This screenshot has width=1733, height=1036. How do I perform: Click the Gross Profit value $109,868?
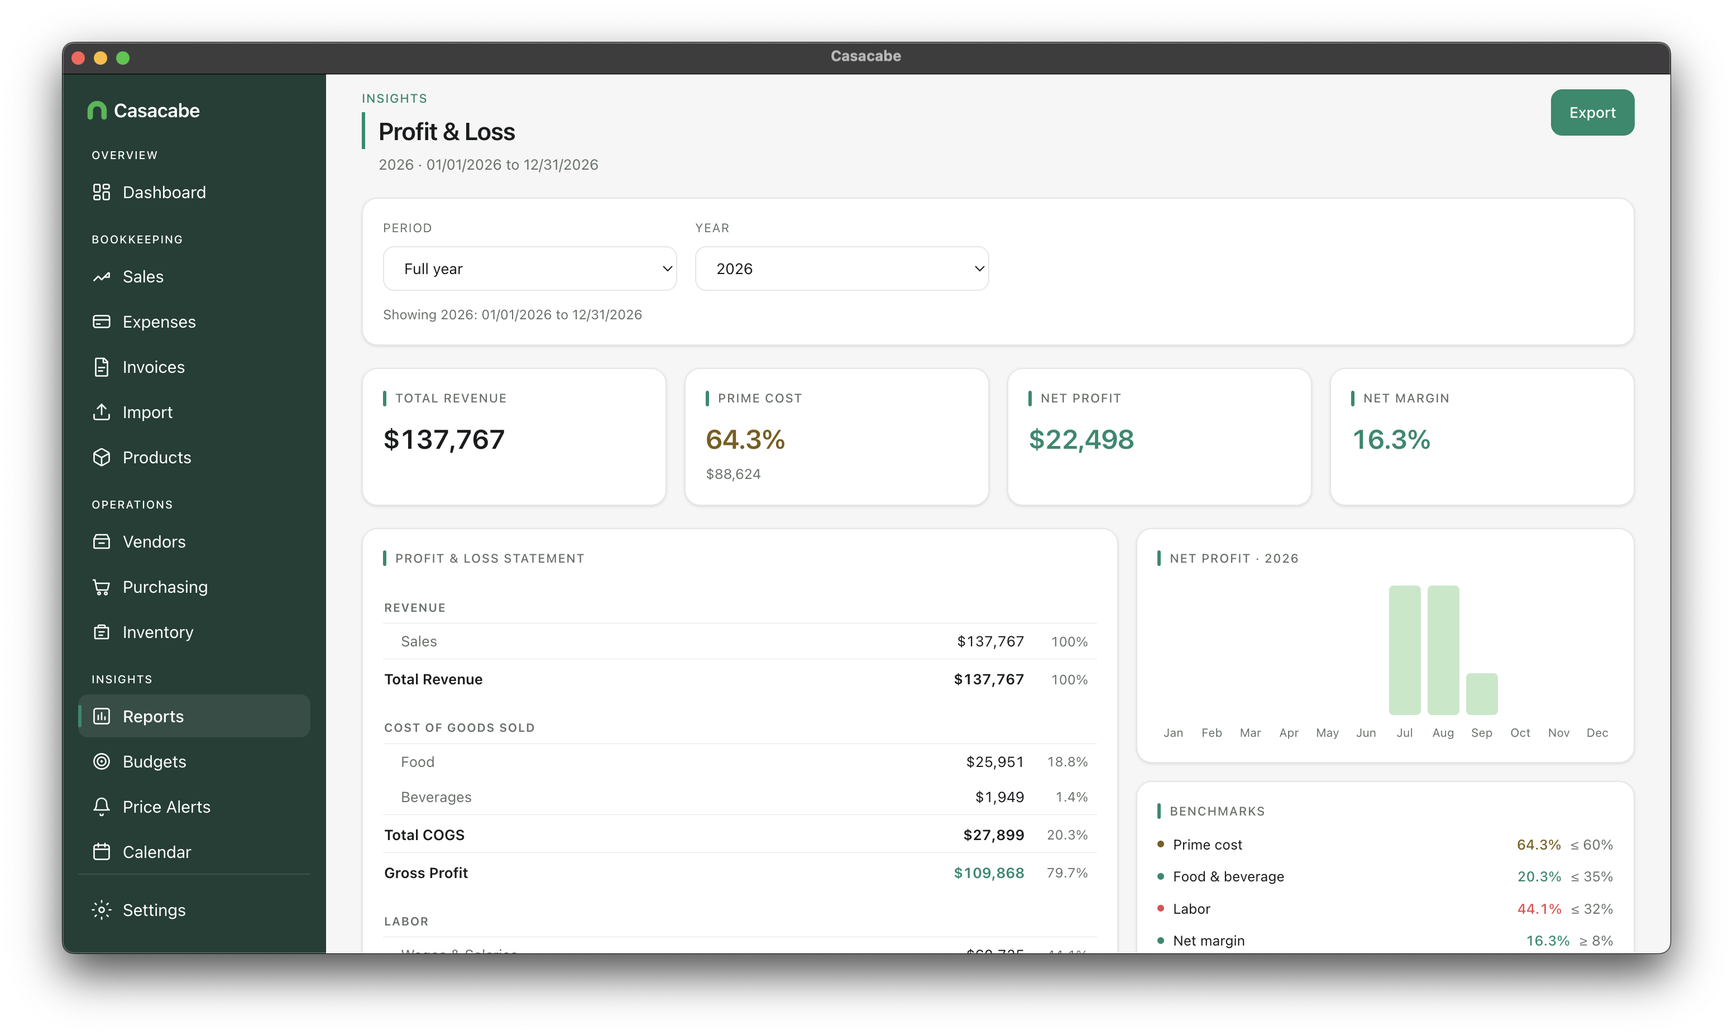(x=989, y=872)
